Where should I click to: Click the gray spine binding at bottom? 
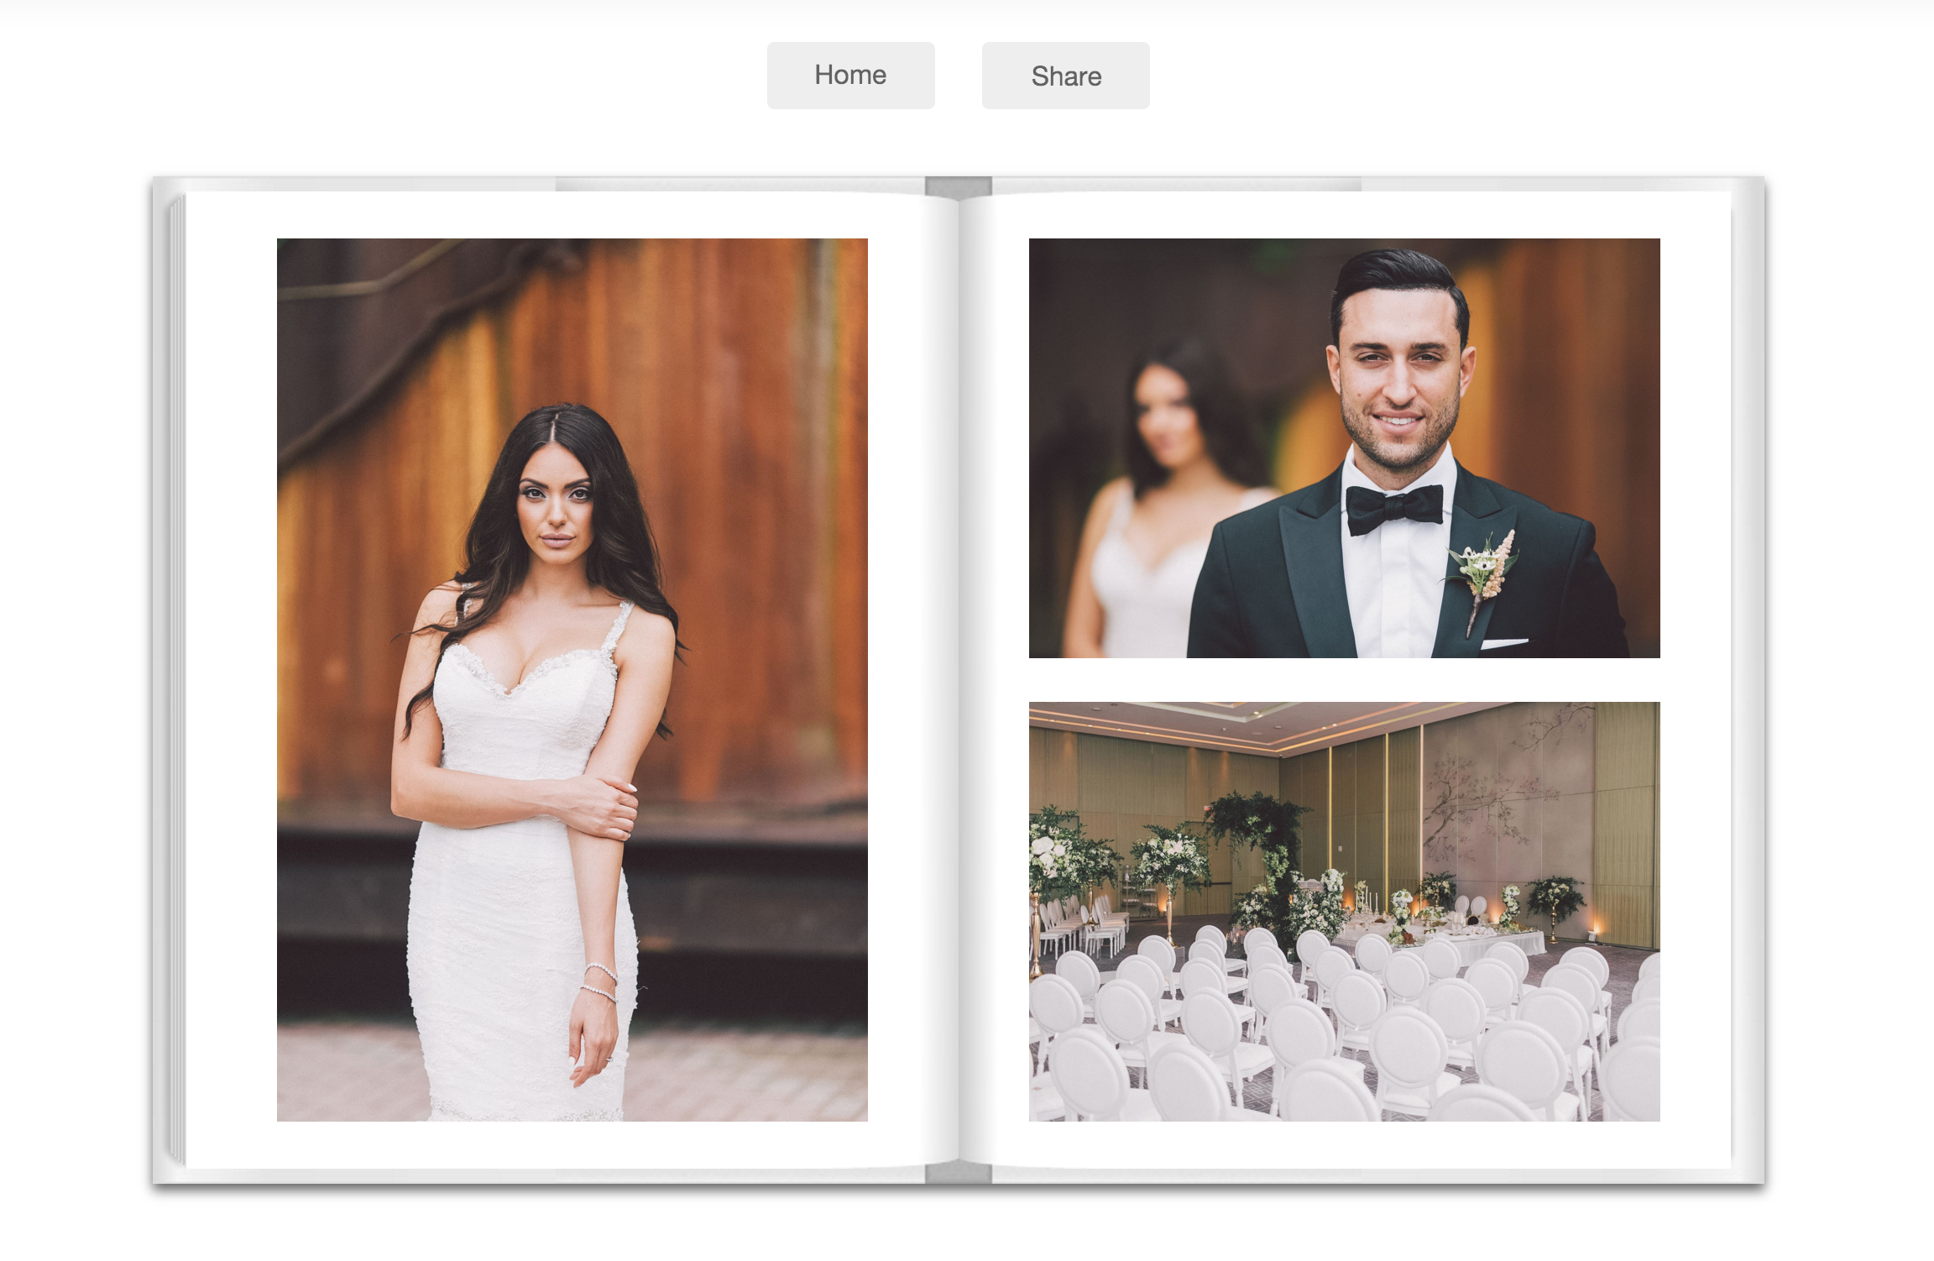click(x=958, y=1174)
